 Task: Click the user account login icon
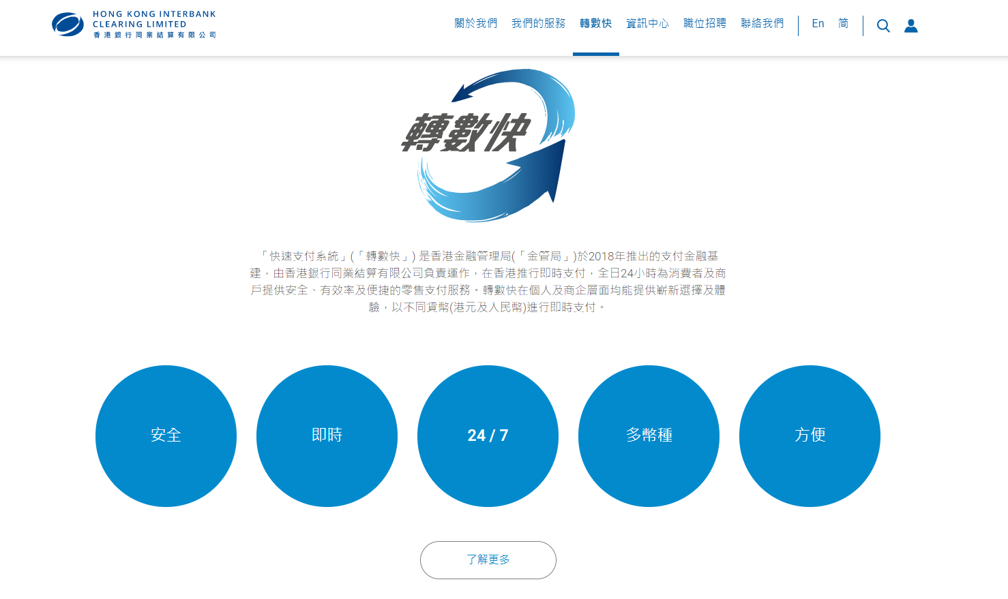tap(911, 26)
